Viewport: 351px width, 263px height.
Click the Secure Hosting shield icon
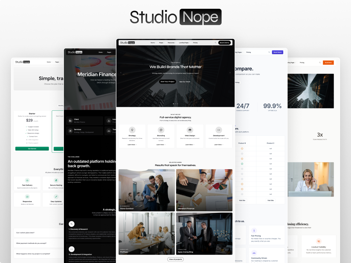pos(56,180)
